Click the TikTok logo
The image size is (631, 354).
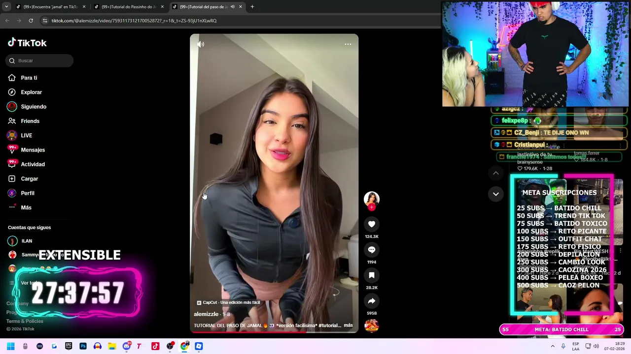(x=27, y=43)
